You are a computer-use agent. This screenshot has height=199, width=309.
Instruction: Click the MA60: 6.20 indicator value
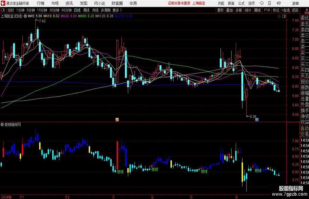(x=86, y=16)
